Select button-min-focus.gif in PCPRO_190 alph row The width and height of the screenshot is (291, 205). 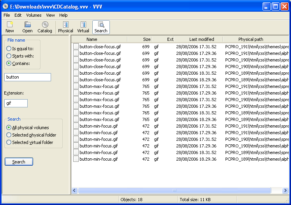pos(99,146)
